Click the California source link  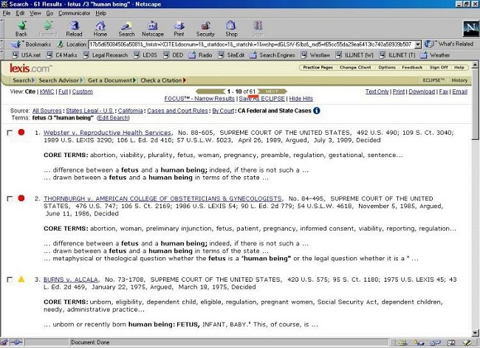click(130, 111)
